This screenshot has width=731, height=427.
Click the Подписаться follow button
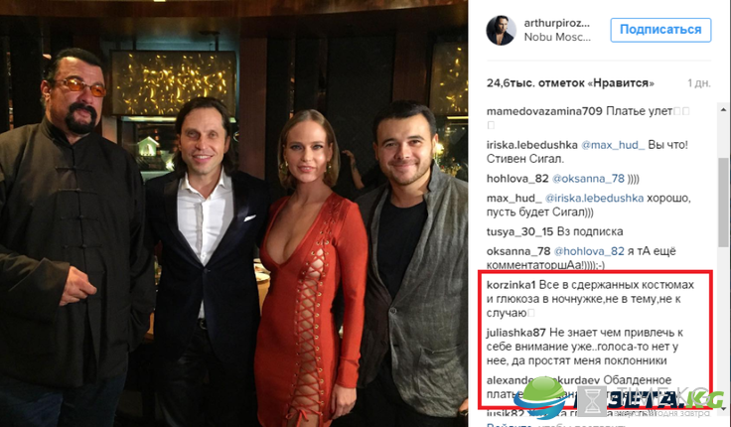(660, 30)
